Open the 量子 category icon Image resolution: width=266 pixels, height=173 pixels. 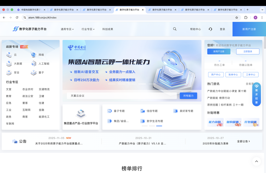[x=34, y=73]
